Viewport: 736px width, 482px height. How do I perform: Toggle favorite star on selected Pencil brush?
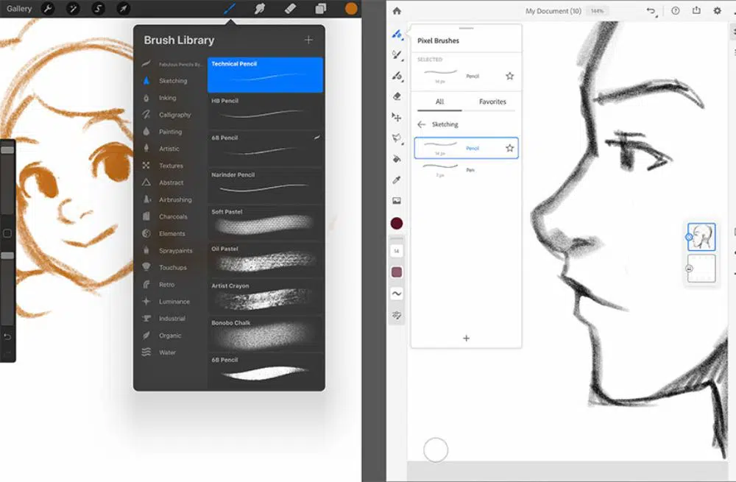click(x=509, y=76)
